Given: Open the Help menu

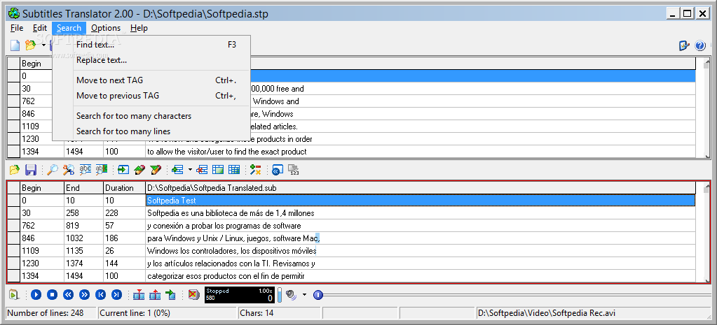Looking at the screenshot, I should tap(139, 28).
